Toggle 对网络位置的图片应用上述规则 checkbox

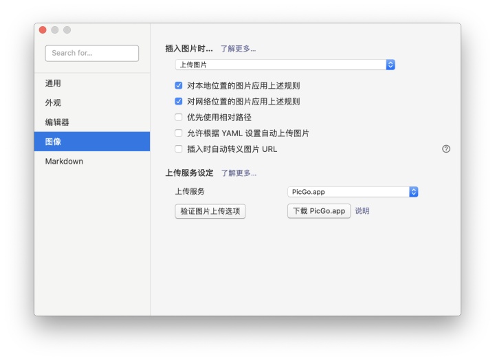[x=178, y=101]
